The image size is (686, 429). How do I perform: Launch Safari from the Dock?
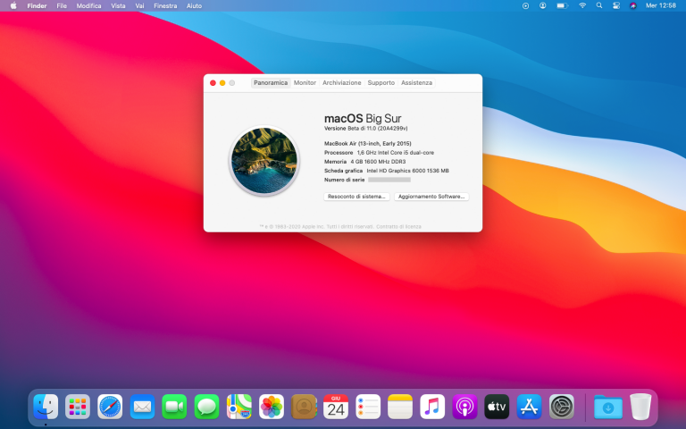(110, 407)
